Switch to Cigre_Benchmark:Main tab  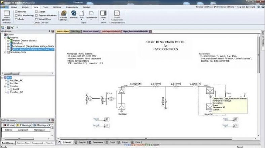pos(136,31)
